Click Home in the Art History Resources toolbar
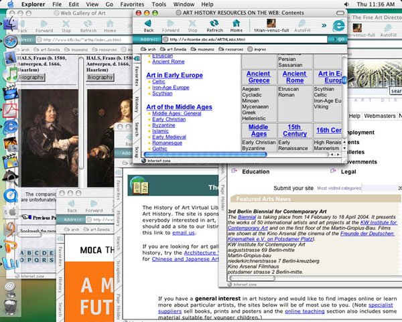Viewport: 402px width, 322px height. 236,25
